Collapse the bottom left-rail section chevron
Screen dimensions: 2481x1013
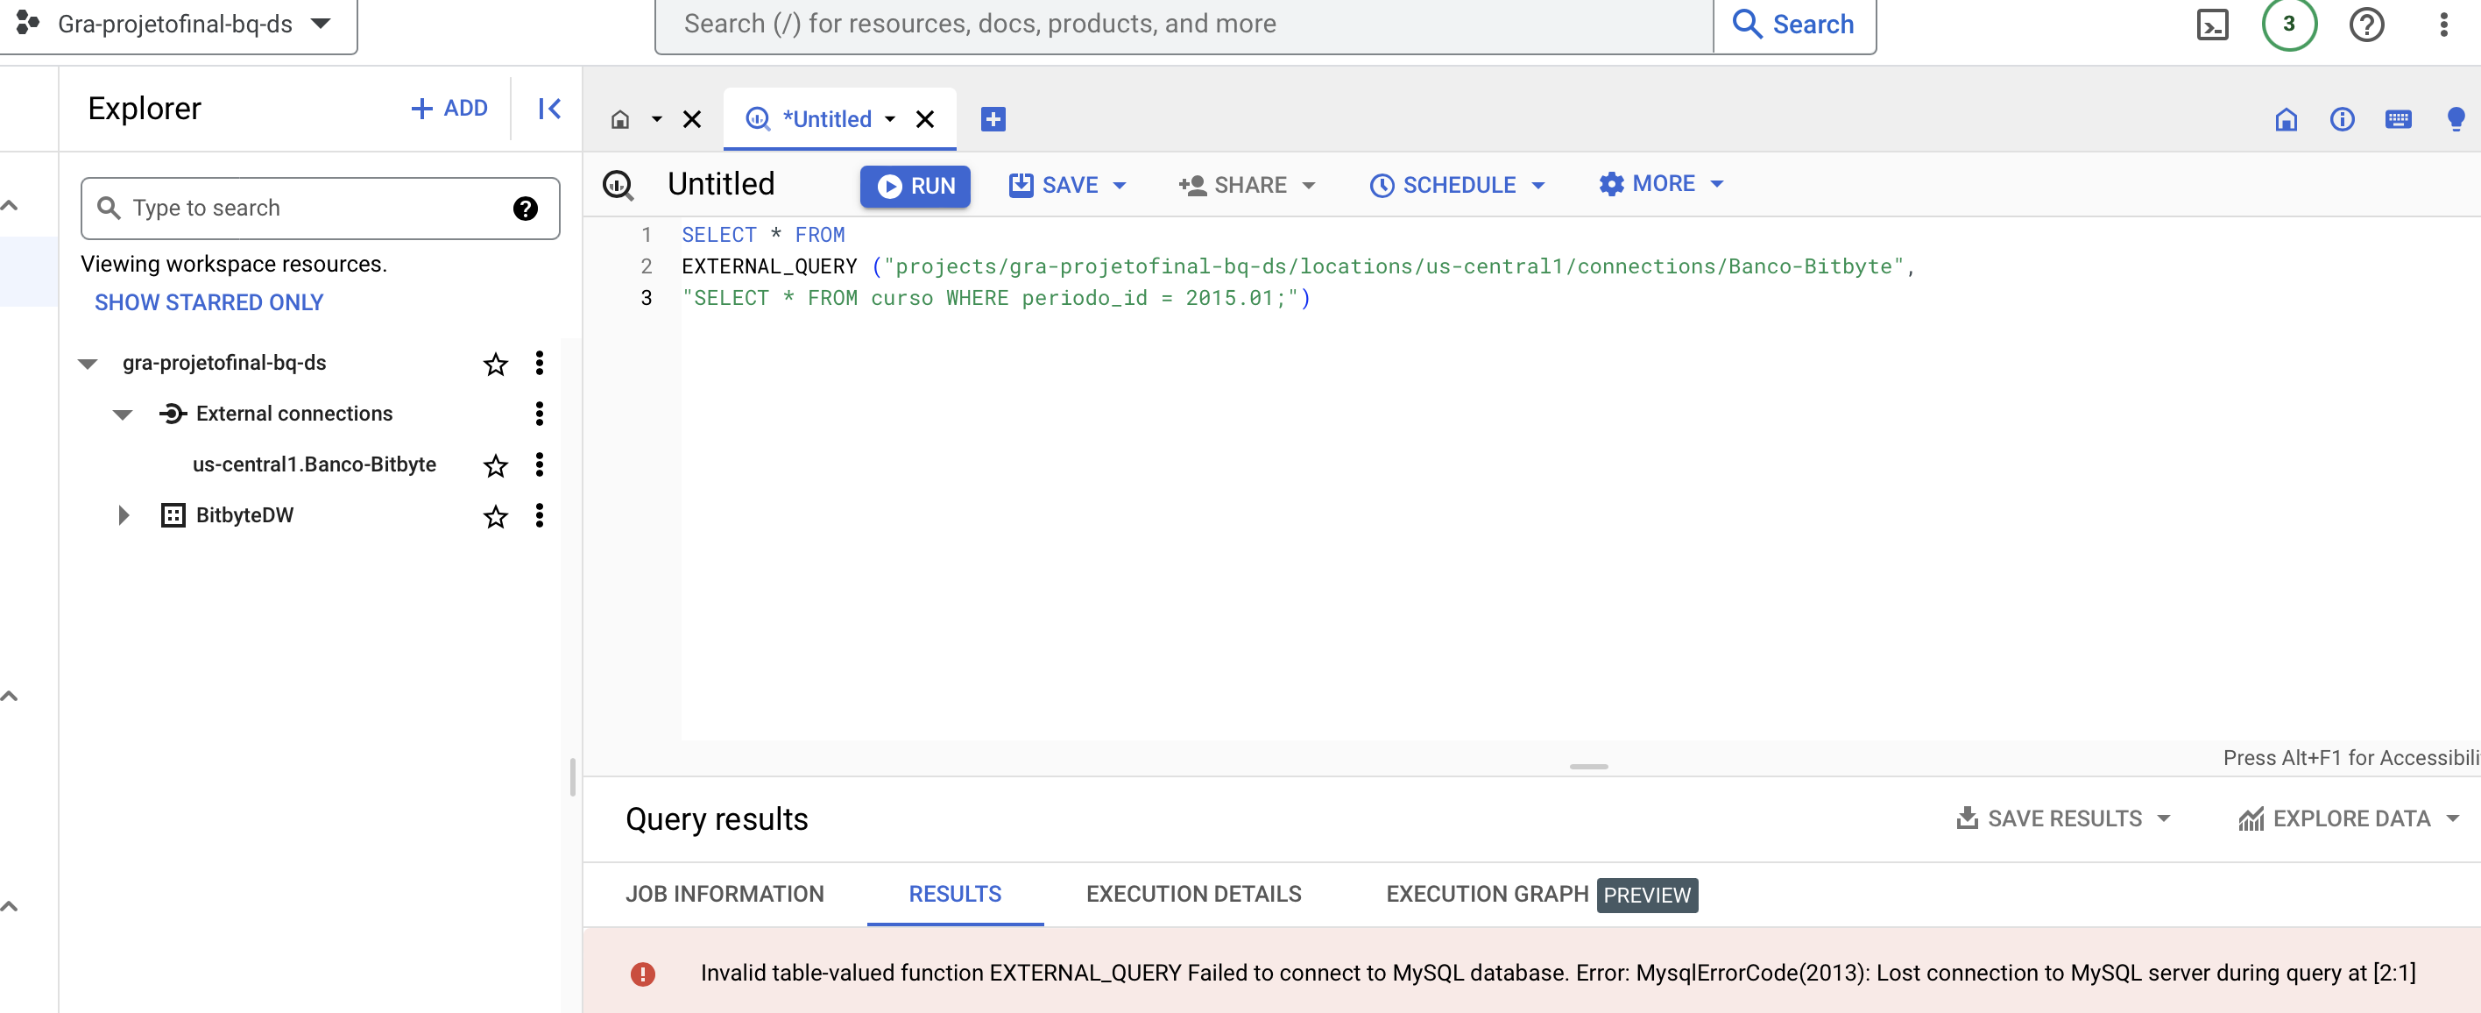point(10,906)
